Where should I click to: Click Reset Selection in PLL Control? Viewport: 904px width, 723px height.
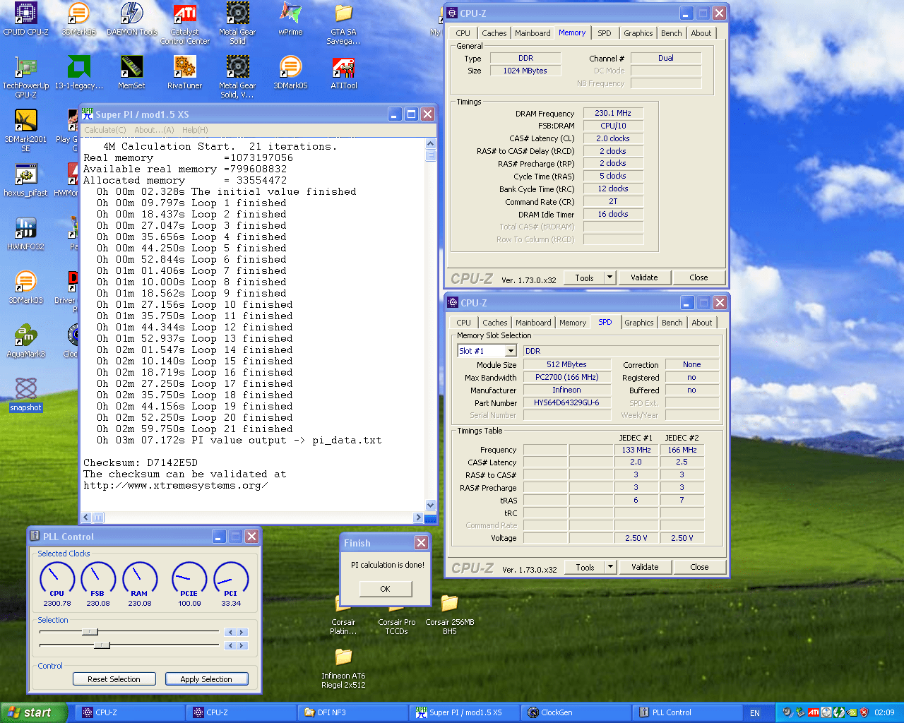pyautogui.click(x=114, y=679)
